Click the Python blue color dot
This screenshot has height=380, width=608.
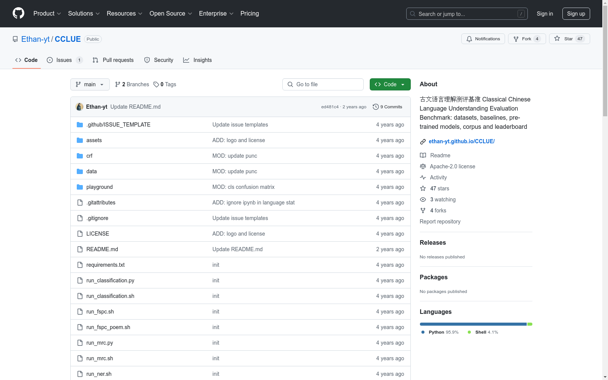click(423, 332)
